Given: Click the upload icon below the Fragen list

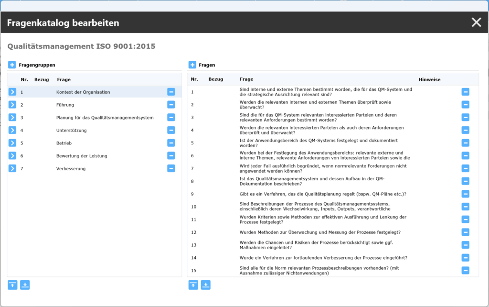Looking at the screenshot, I should [x=193, y=285].
